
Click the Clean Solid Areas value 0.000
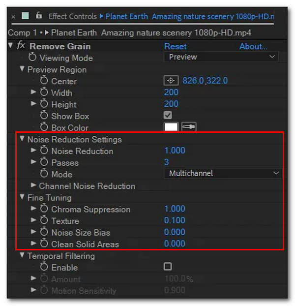[x=175, y=244]
